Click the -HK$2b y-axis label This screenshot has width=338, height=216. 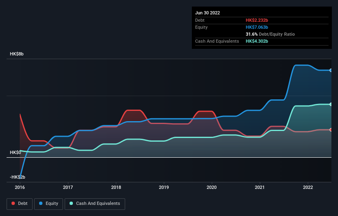click(17, 177)
